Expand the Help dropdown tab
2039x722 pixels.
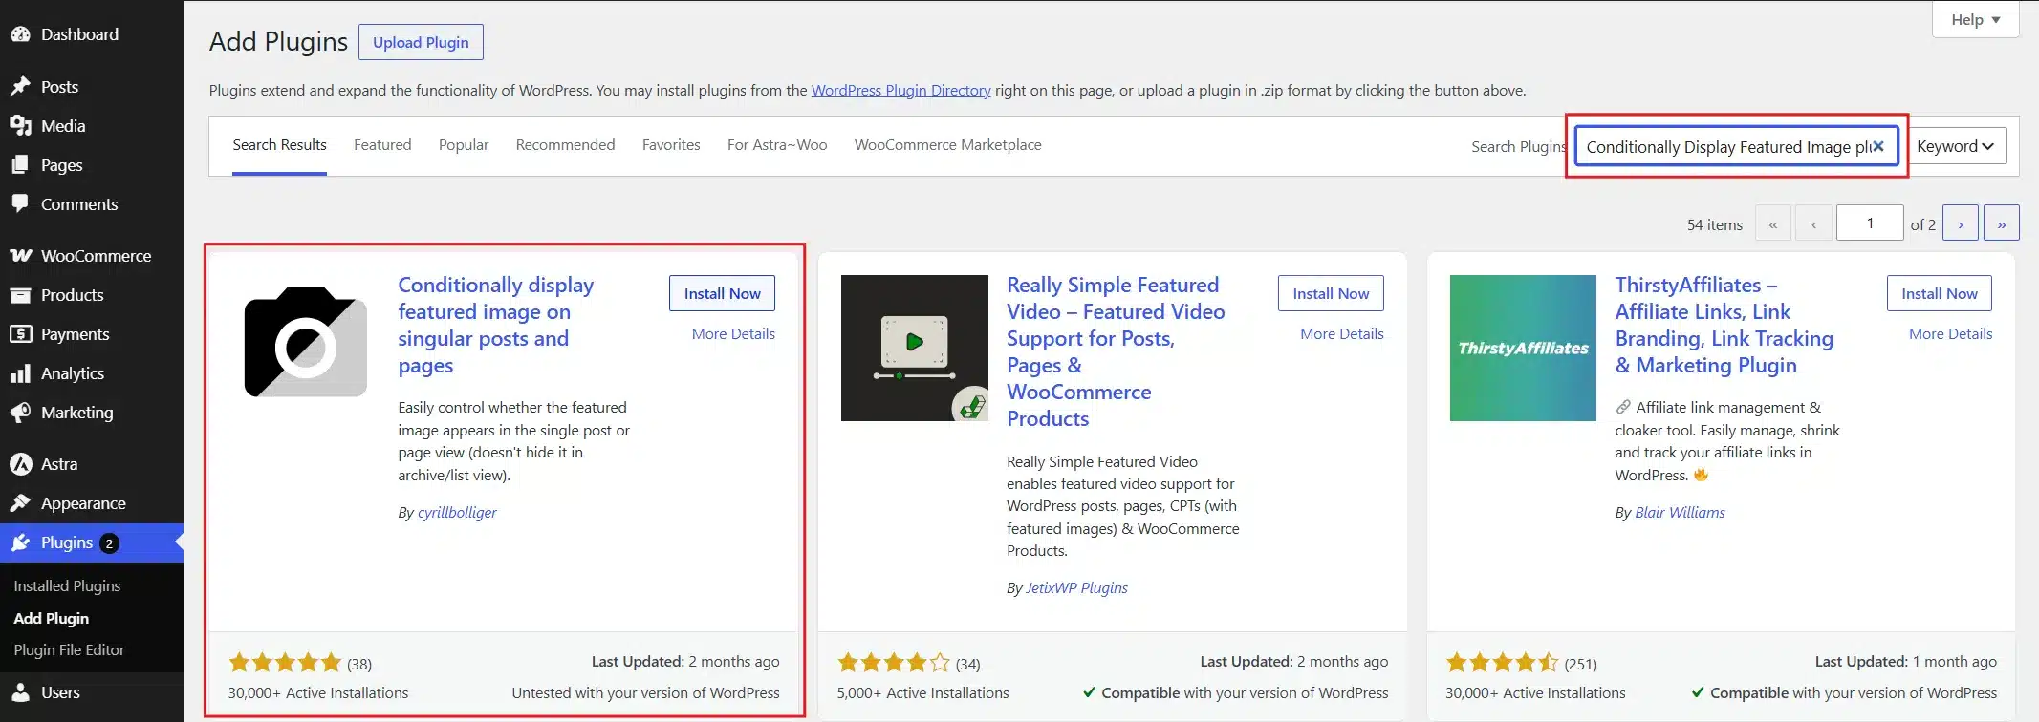pos(1975,19)
